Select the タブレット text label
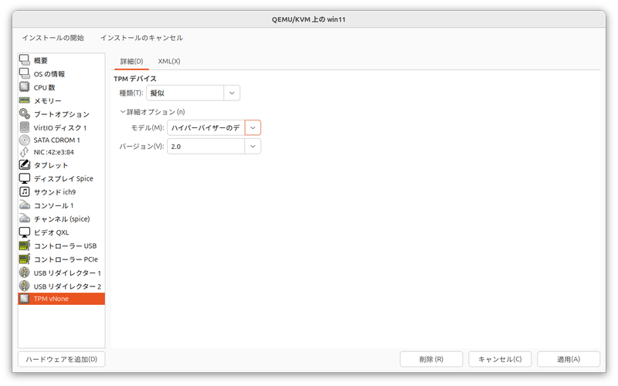 click(51, 165)
